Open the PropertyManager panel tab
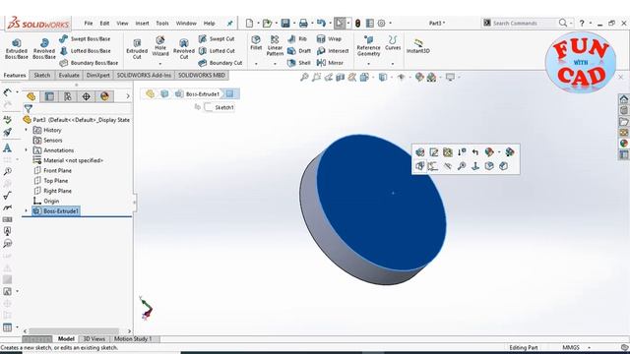Screen dimensions: 630x354 click(x=49, y=96)
